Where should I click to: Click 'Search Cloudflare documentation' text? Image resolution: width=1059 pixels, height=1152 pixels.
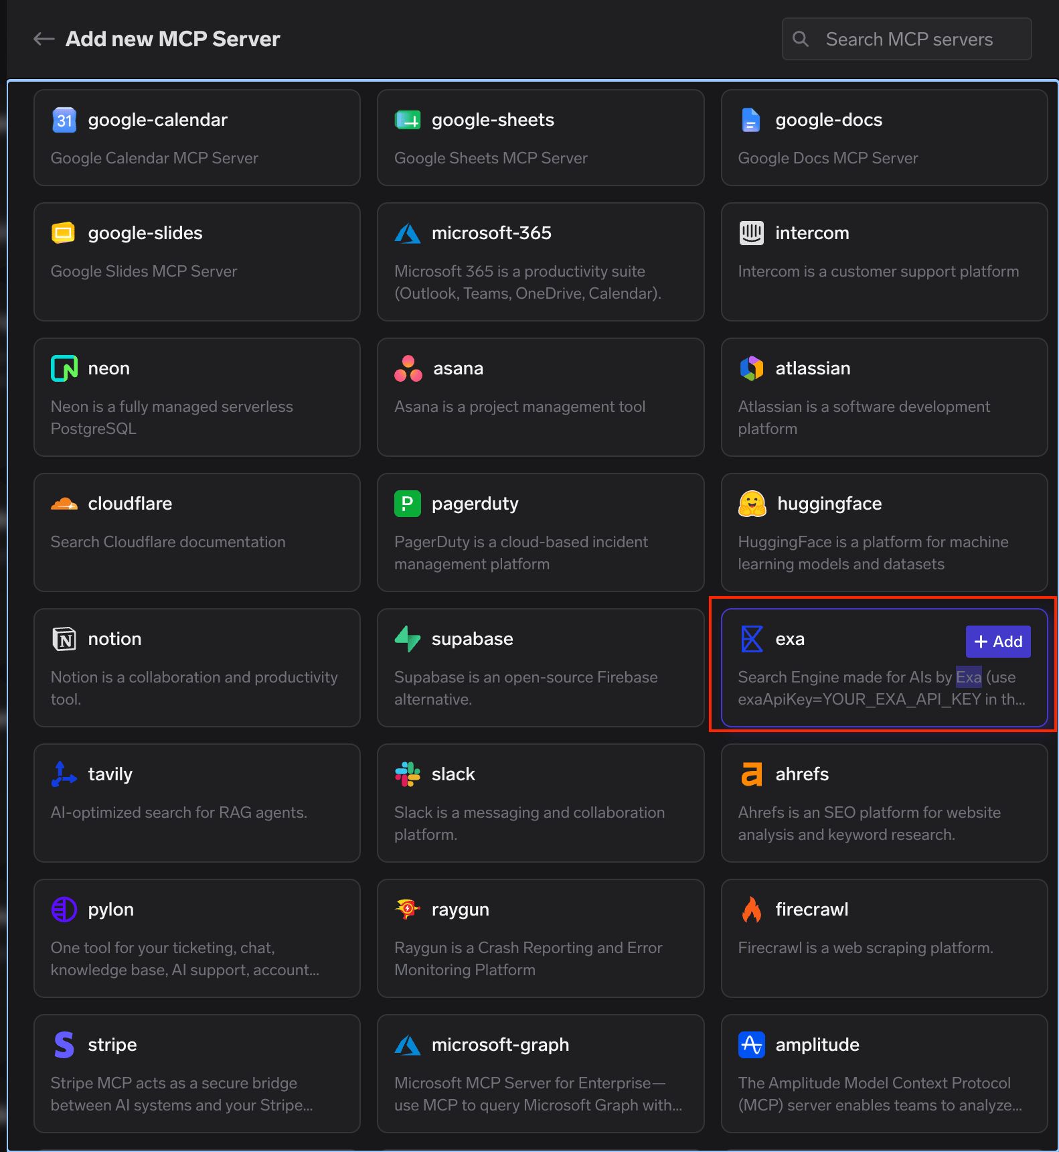(168, 542)
